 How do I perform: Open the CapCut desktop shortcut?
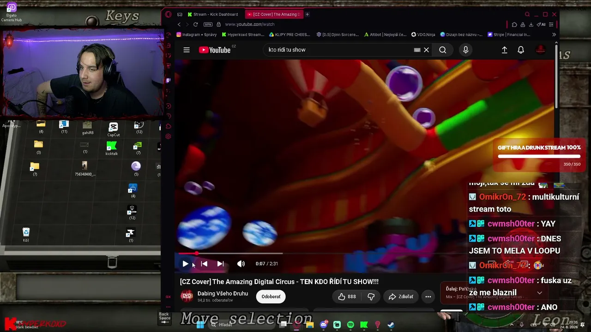pos(114,130)
